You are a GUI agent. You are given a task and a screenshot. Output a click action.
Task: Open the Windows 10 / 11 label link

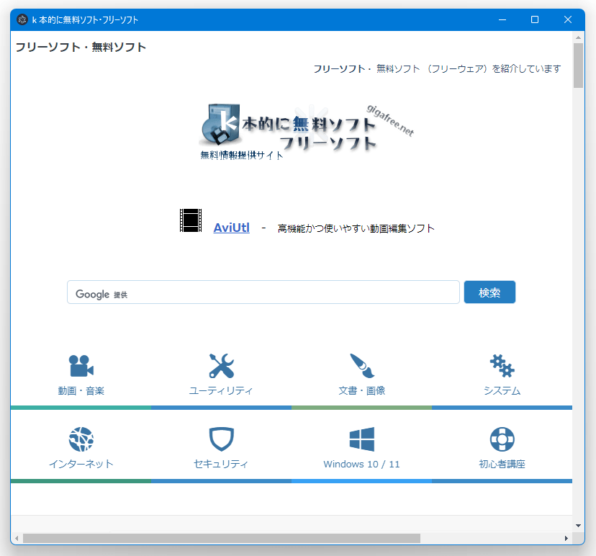[x=361, y=464]
